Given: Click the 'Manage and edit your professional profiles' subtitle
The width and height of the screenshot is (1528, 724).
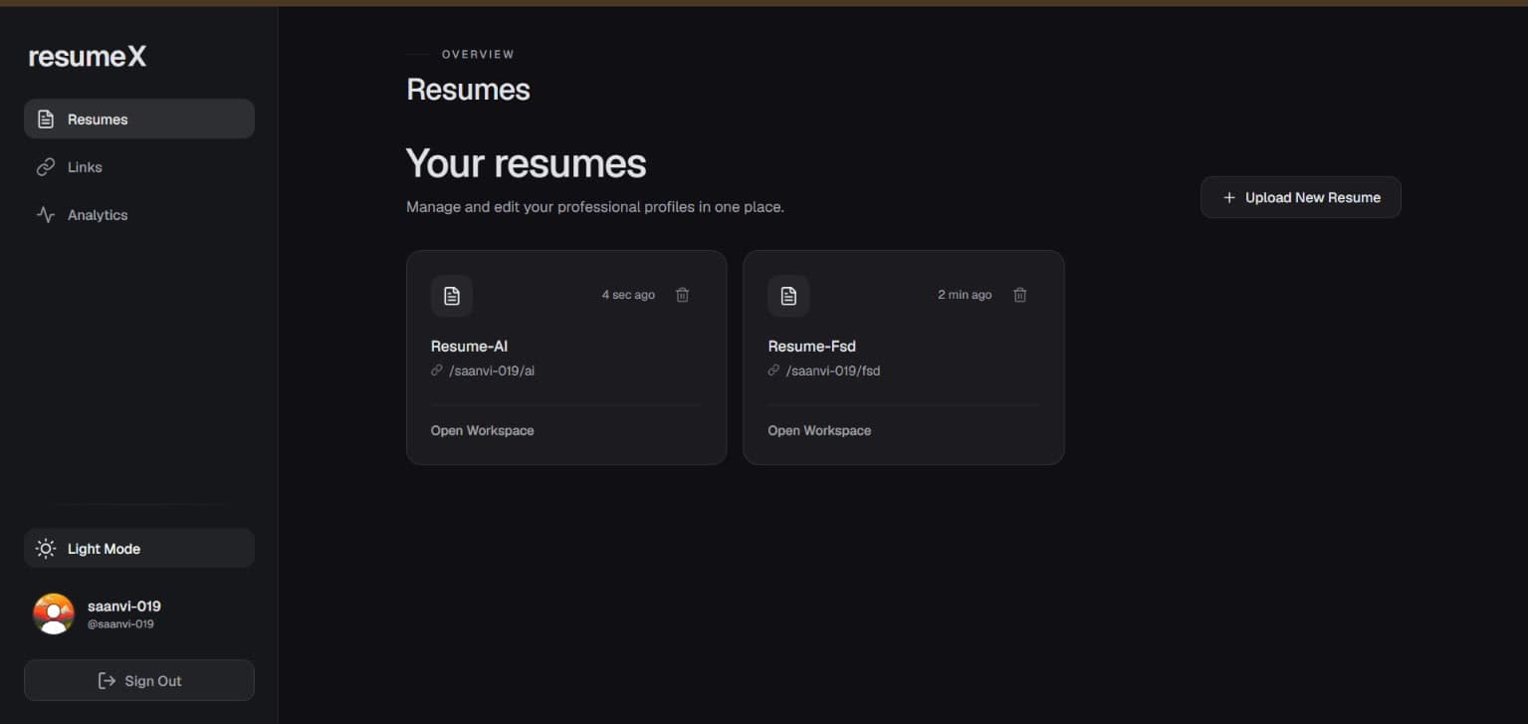Looking at the screenshot, I should (x=595, y=207).
